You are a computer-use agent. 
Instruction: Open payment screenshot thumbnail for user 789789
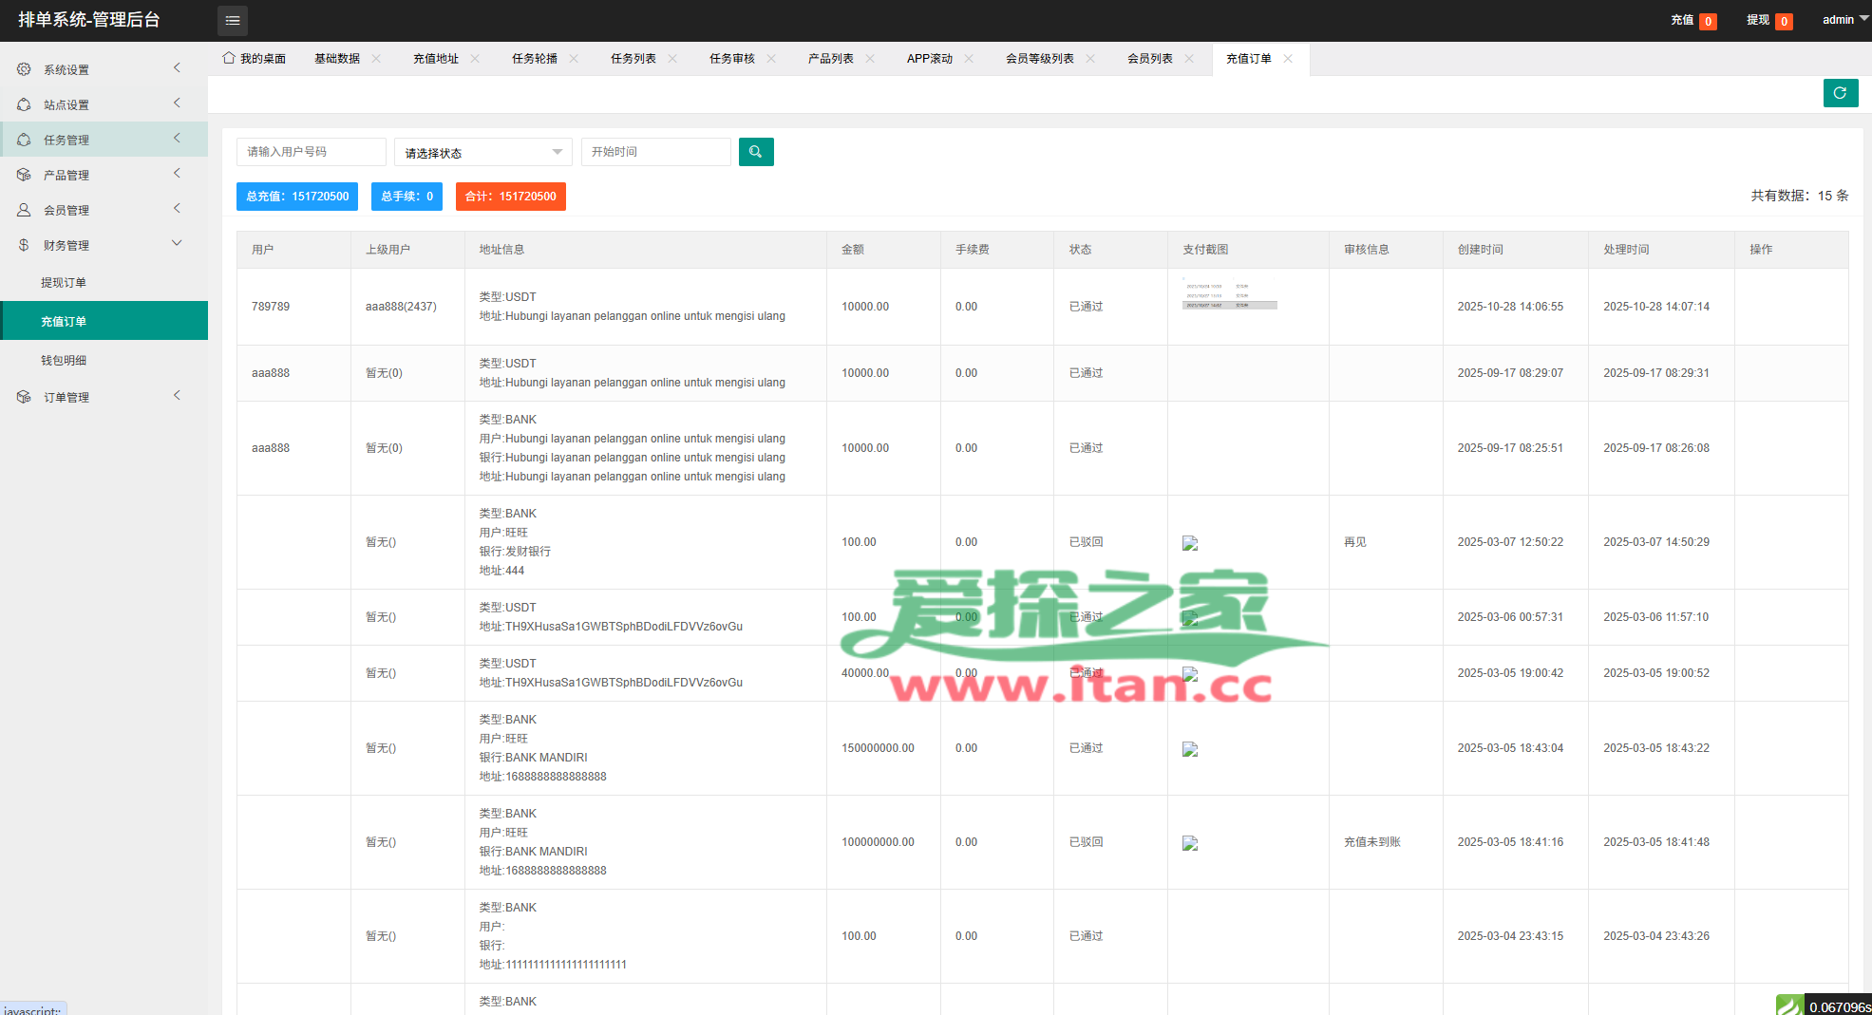(1229, 295)
